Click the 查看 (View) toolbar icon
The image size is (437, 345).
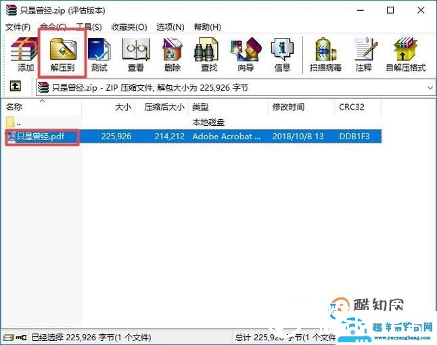click(x=136, y=49)
